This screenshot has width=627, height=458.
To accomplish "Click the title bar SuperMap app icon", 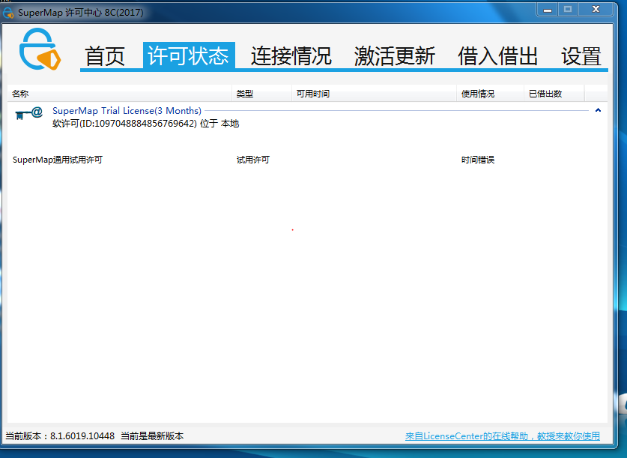I will tap(8, 13).
